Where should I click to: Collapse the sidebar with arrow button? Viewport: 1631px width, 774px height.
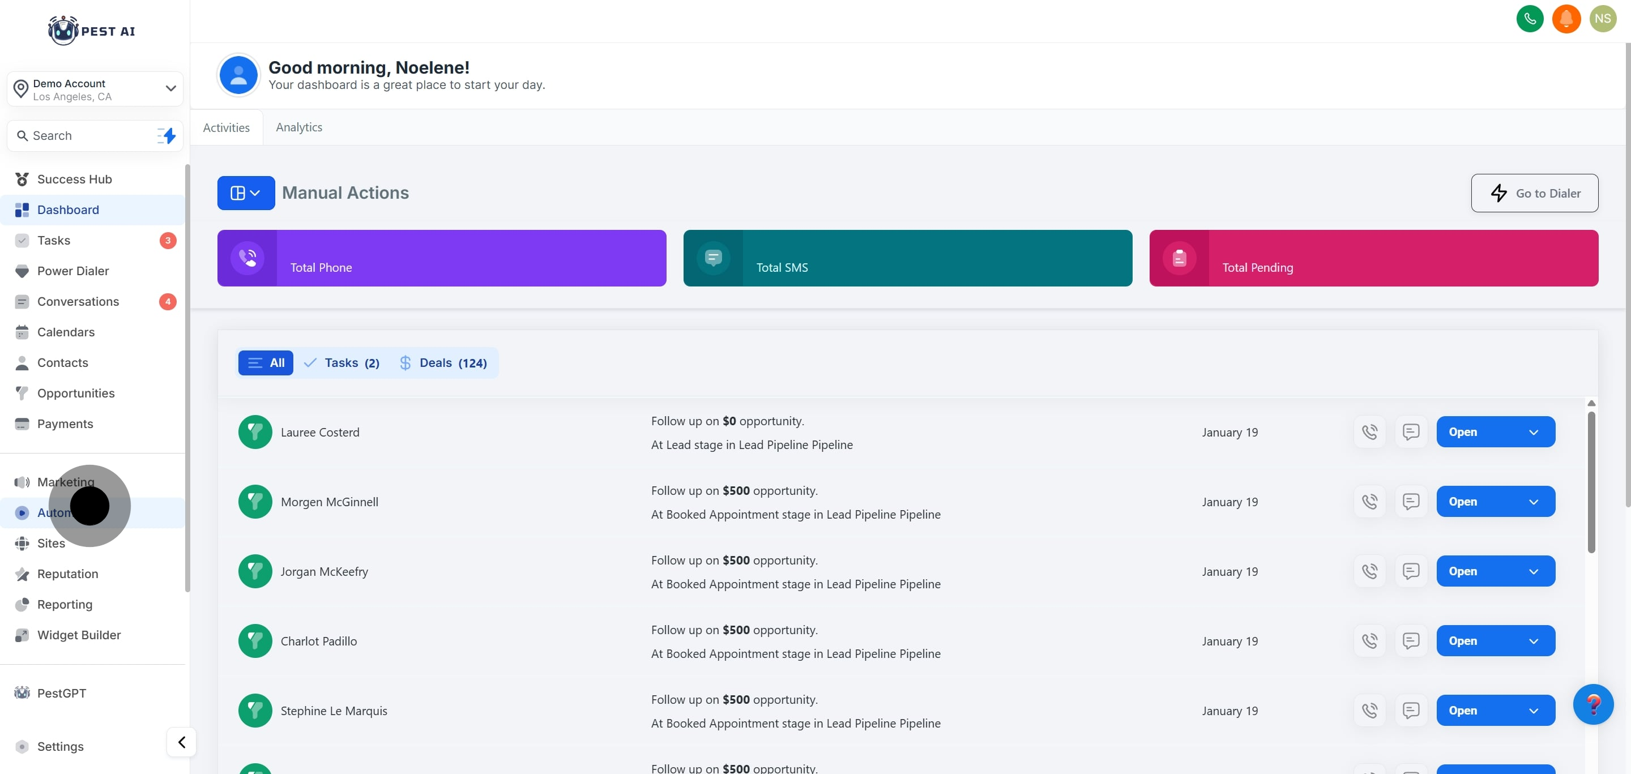[181, 742]
